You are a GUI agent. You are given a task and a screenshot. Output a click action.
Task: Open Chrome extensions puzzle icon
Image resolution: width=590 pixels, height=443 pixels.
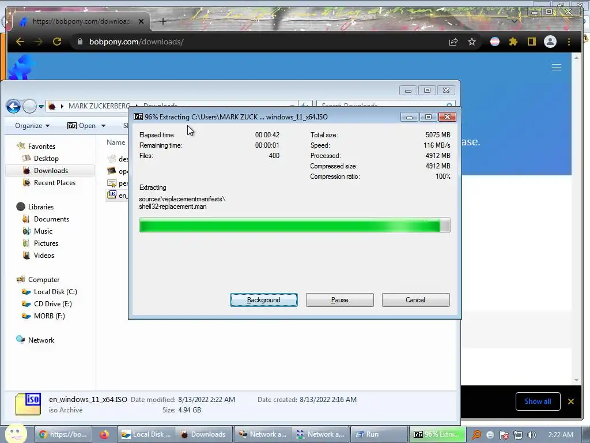(513, 42)
